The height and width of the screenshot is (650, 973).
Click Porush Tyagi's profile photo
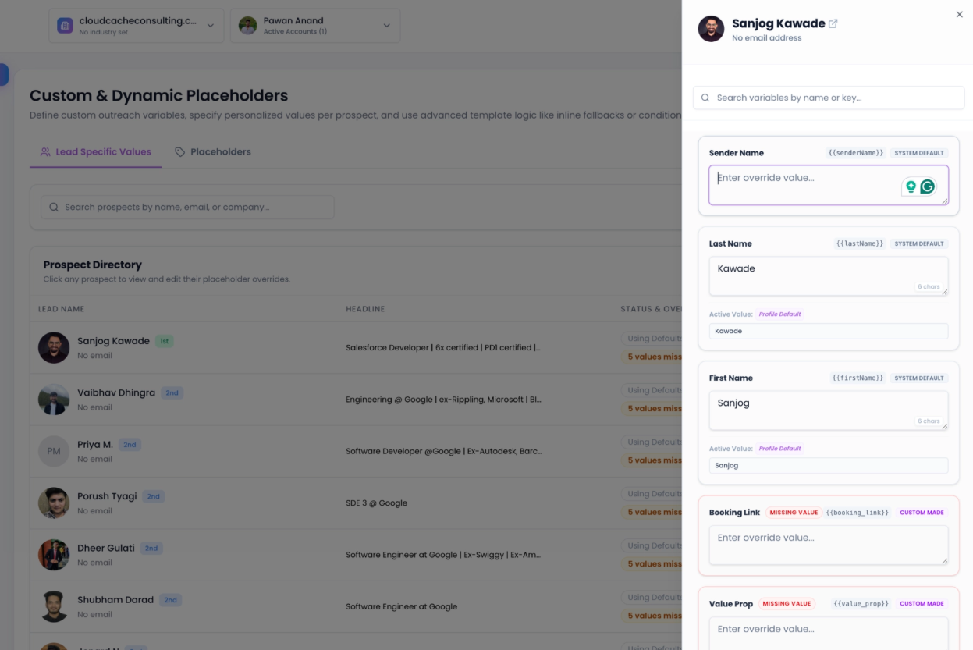click(54, 503)
